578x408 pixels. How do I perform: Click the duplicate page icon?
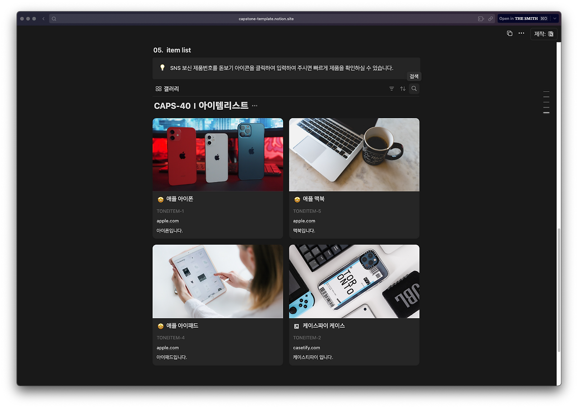(x=510, y=33)
